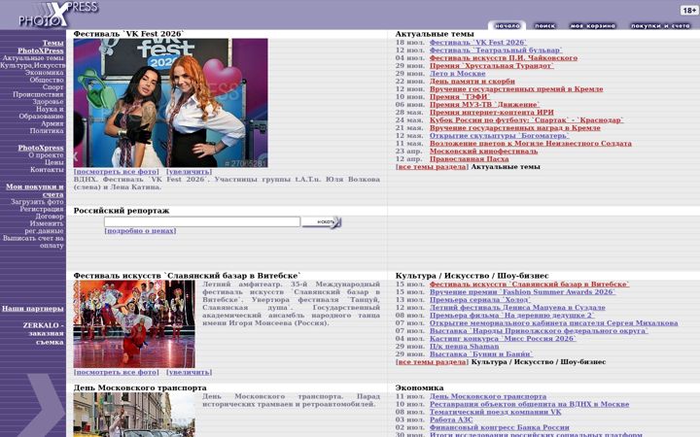
Task: Select 'Спорт' in sidebar
Action: (53, 87)
